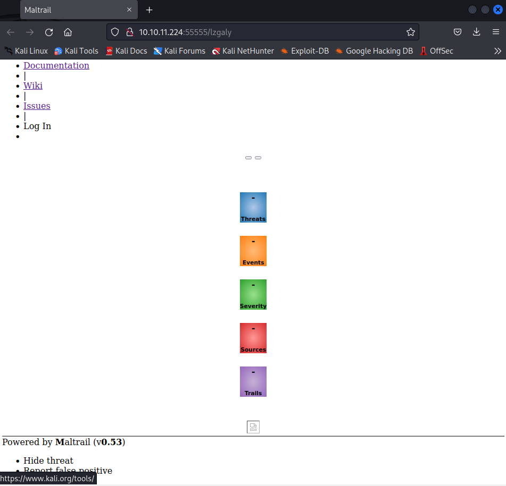Image resolution: width=506 pixels, height=486 pixels.
Task: Collapse the Threats panel using its minus control
Action: click(x=253, y=198)
